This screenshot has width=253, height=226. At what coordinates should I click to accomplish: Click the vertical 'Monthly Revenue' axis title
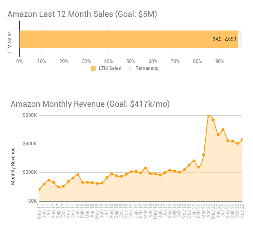[13, 166]
